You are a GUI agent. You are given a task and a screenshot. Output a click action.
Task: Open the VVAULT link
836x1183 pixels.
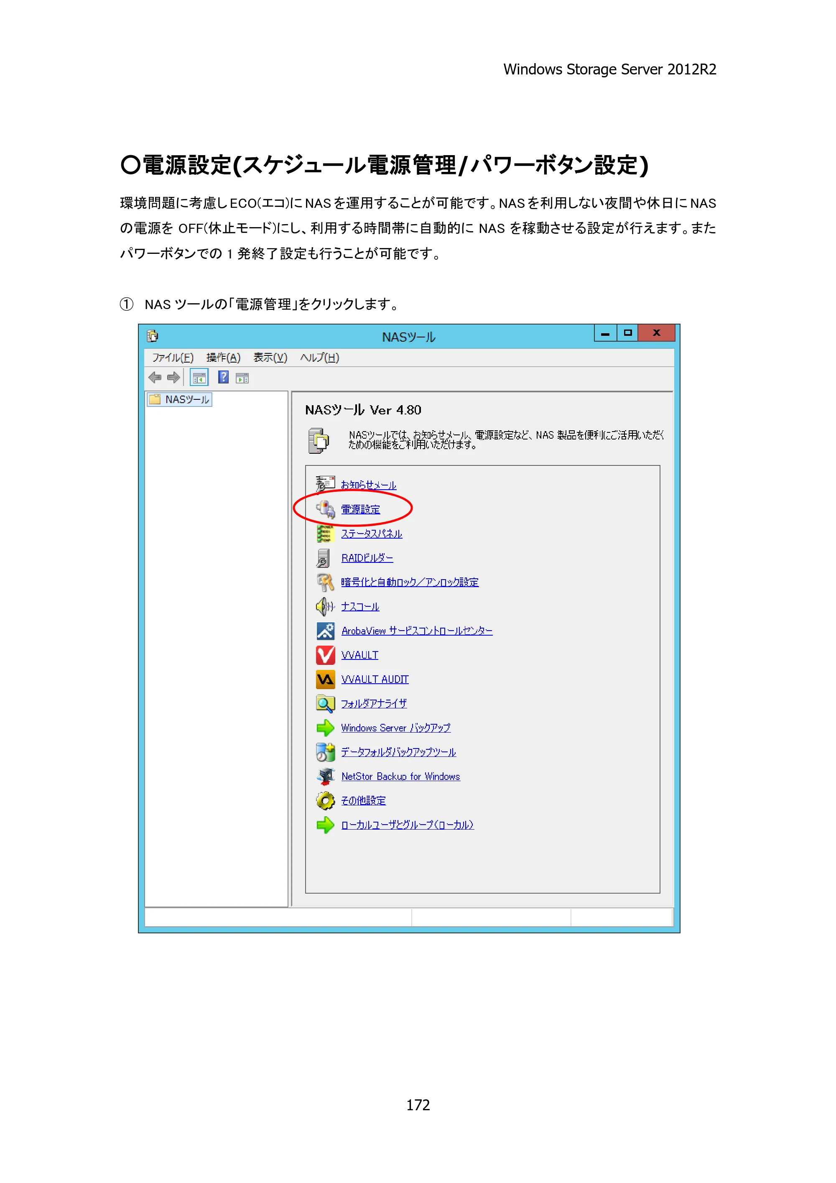pos(359,655)
